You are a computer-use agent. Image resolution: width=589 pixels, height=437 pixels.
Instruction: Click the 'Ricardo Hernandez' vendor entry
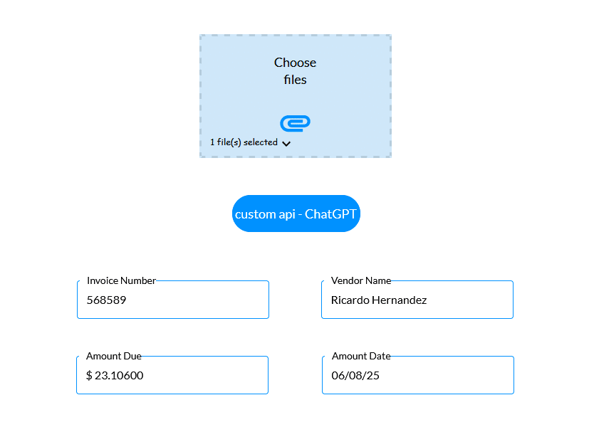(x=380, y=300)
